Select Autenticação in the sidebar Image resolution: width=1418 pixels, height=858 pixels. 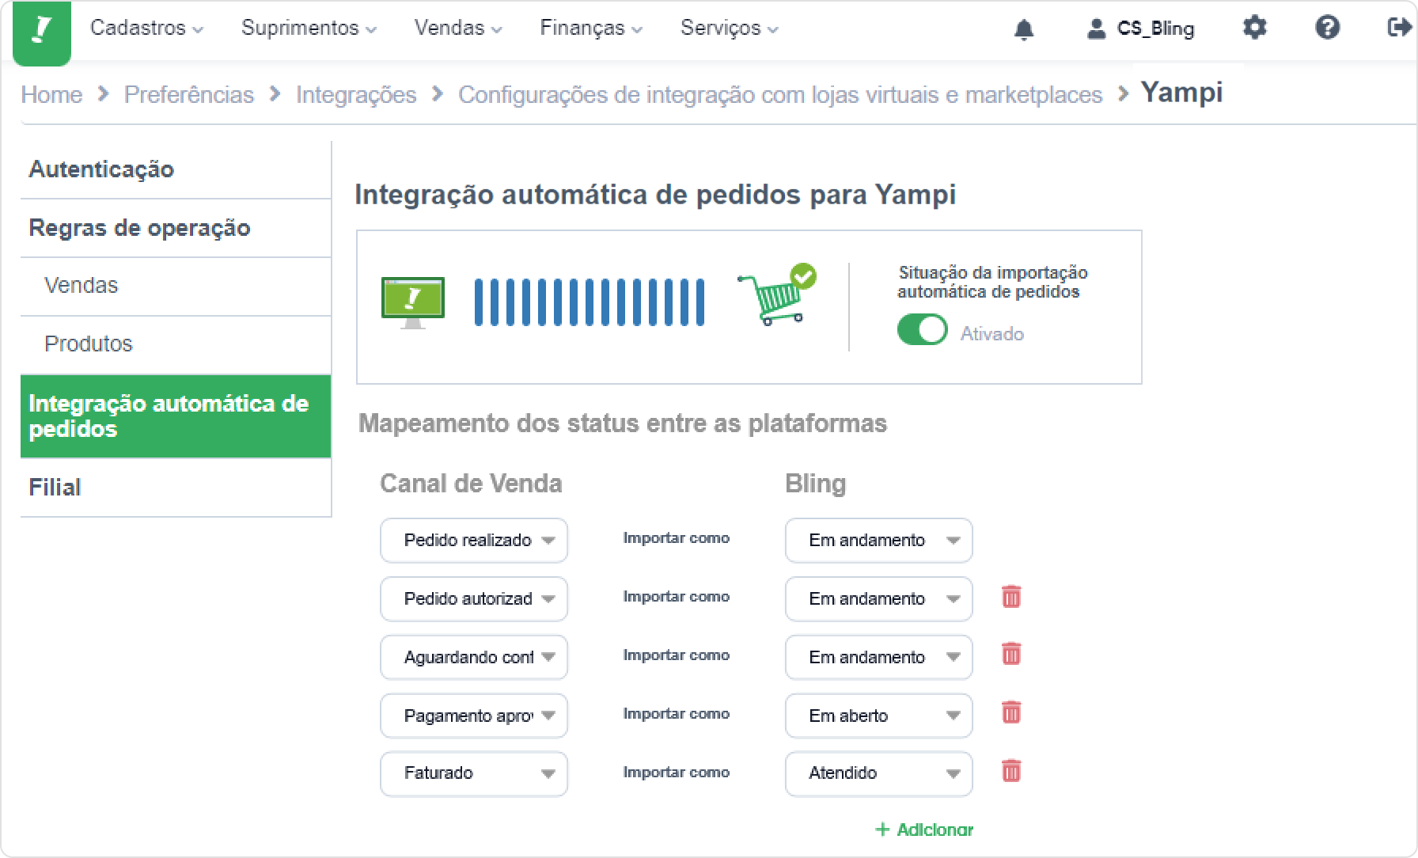(176, 169)
